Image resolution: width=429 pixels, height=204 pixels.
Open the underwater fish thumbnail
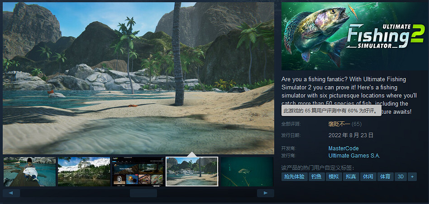(247, 172)
